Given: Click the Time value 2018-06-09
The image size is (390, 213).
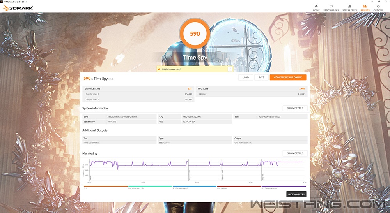Looking at the screenshot, I should (x=269, y=117).
